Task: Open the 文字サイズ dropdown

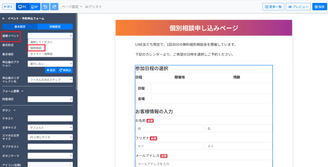Action: point(50,128)
